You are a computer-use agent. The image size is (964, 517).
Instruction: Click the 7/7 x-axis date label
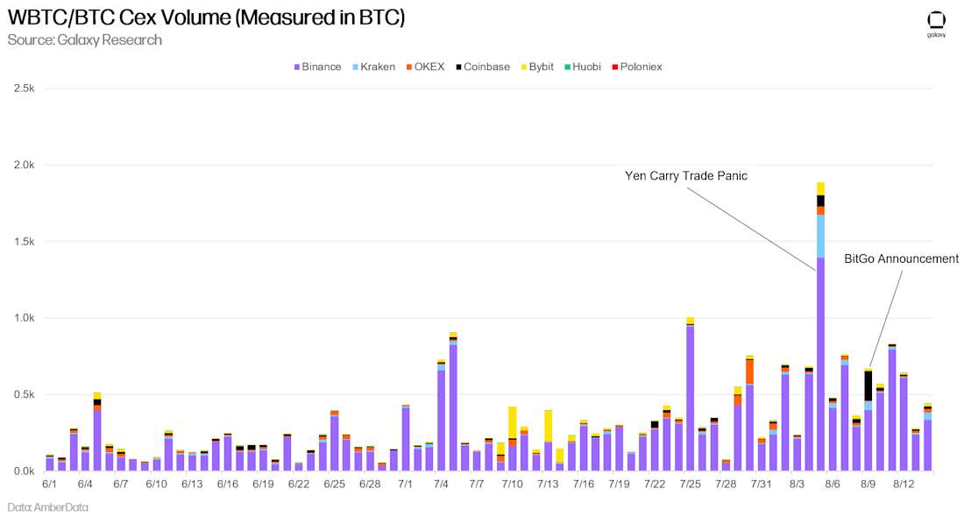[477, 484]
